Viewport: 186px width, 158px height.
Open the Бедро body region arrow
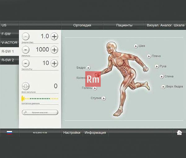88,68
